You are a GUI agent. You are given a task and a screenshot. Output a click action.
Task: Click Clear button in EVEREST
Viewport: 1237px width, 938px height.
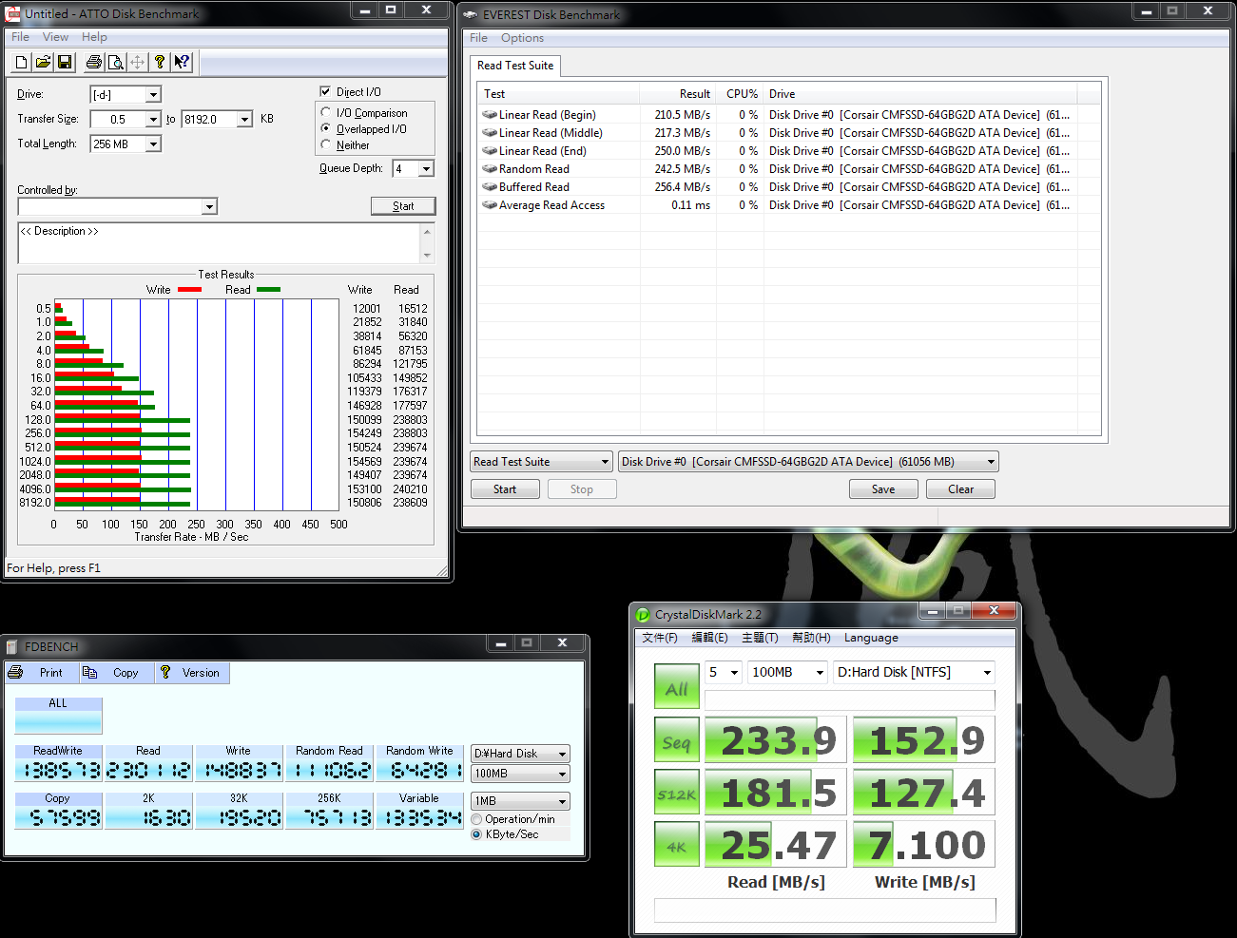coord(960,489)
